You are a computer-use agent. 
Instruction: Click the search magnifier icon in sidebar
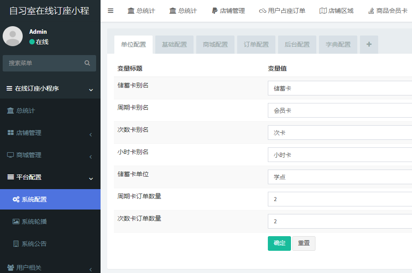coord(87,63)
